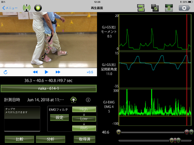Image resolution: width=194 pixels, height=145 pixels.
Task: Tap the 取得済 button
Action: tap(84, 139)
